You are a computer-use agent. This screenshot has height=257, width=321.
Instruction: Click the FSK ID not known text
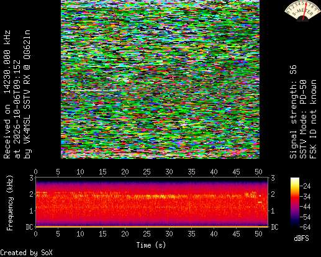(313, 119)
